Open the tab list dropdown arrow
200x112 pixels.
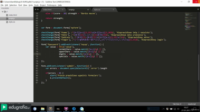click(x=198, y=9)
